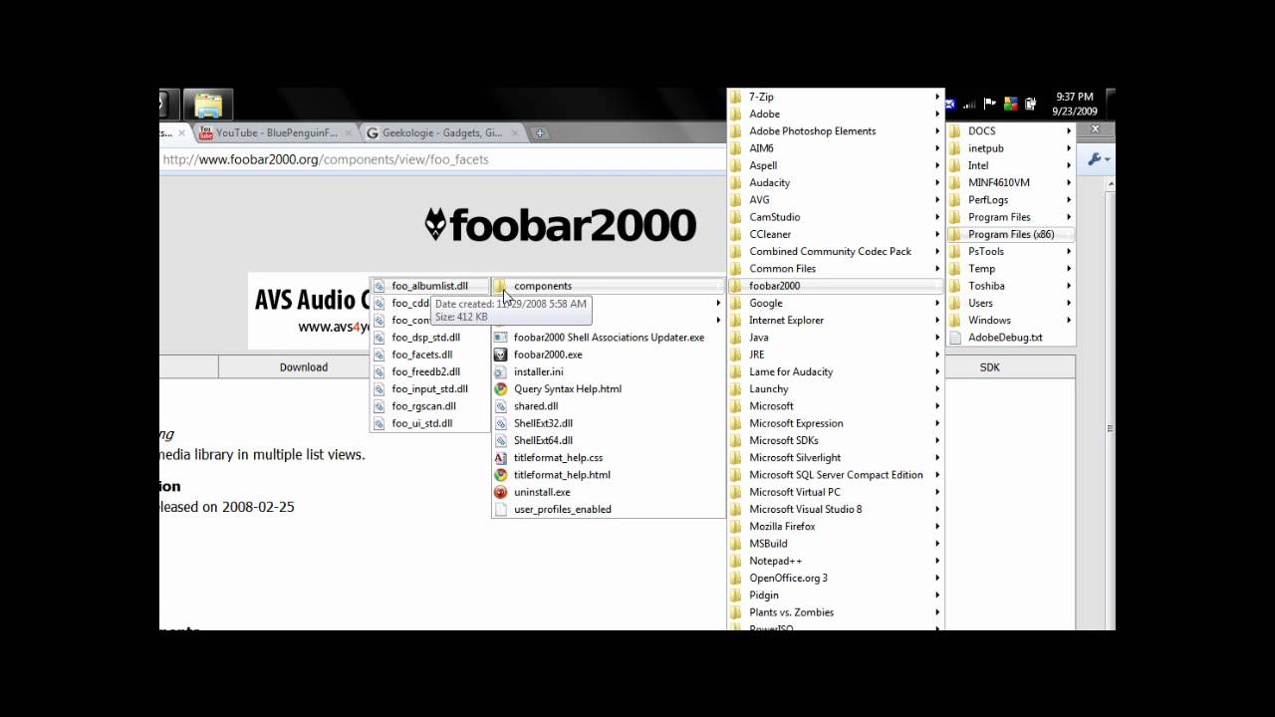Screen dimensions: 1275x717
Task: Open the Microsoft Silverlight folder
Action: tap(835, 458)
